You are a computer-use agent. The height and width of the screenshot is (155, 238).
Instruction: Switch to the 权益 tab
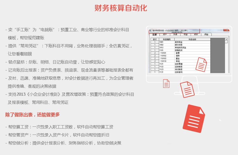coord(185,34)
